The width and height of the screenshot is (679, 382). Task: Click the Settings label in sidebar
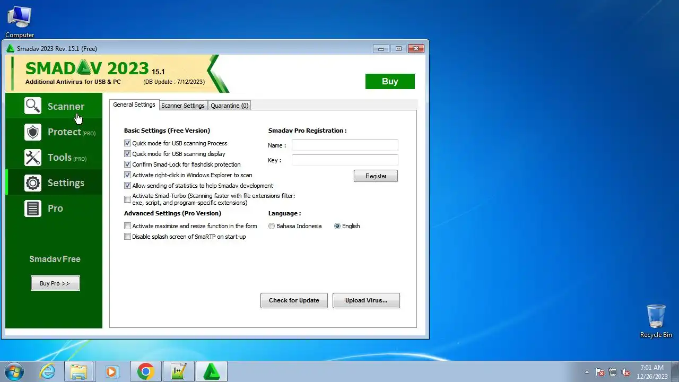tap(66, 183)
